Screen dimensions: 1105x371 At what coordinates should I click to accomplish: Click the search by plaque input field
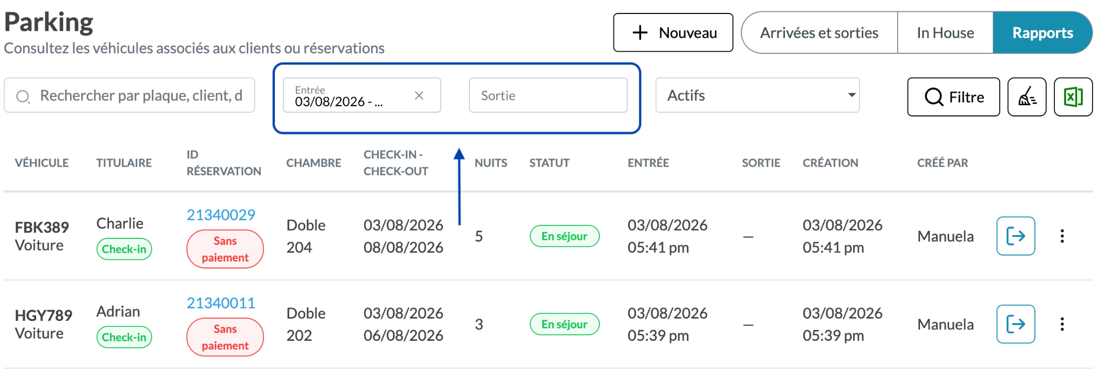(129, 95)
